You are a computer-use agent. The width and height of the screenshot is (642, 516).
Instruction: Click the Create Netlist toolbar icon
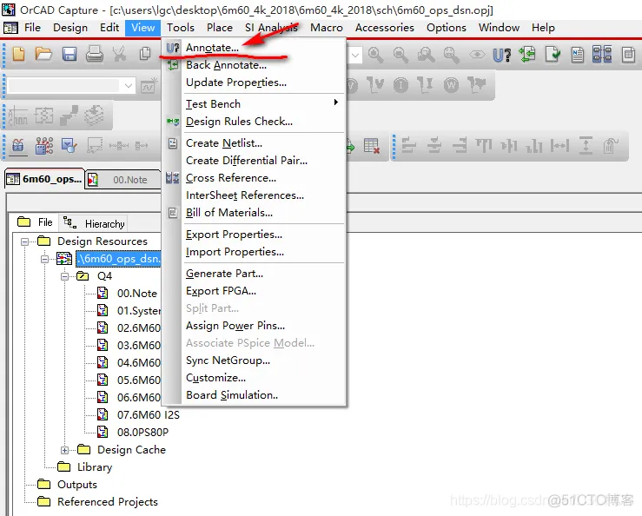click(x=578, y=55)
